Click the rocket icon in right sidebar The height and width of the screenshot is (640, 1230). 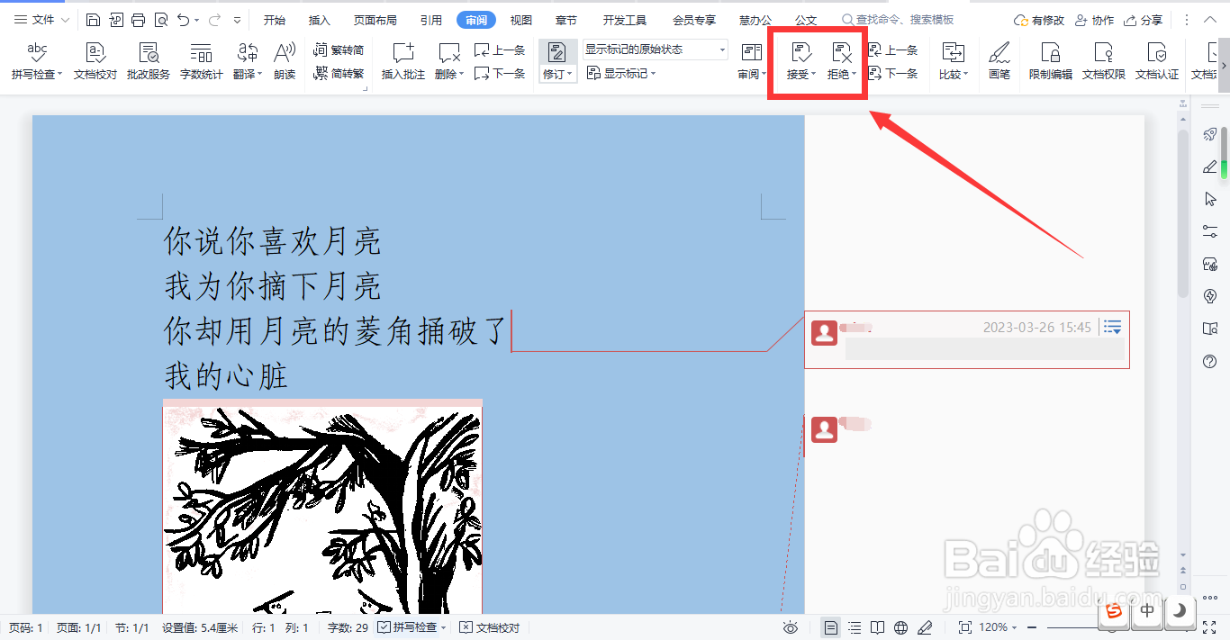1210,134
